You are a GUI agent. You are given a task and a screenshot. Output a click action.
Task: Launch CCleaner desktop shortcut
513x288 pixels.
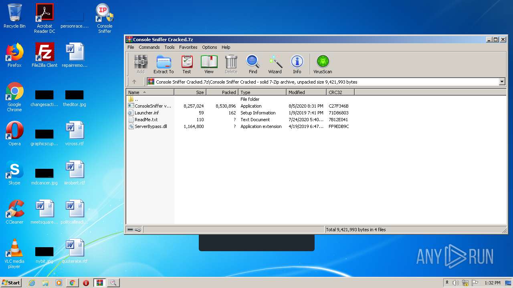(14, 212)
